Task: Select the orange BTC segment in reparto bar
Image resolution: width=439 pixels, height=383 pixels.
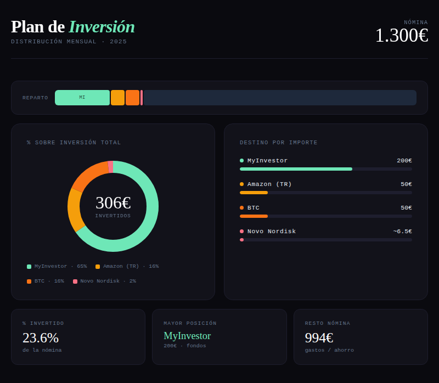Action: 132,98
